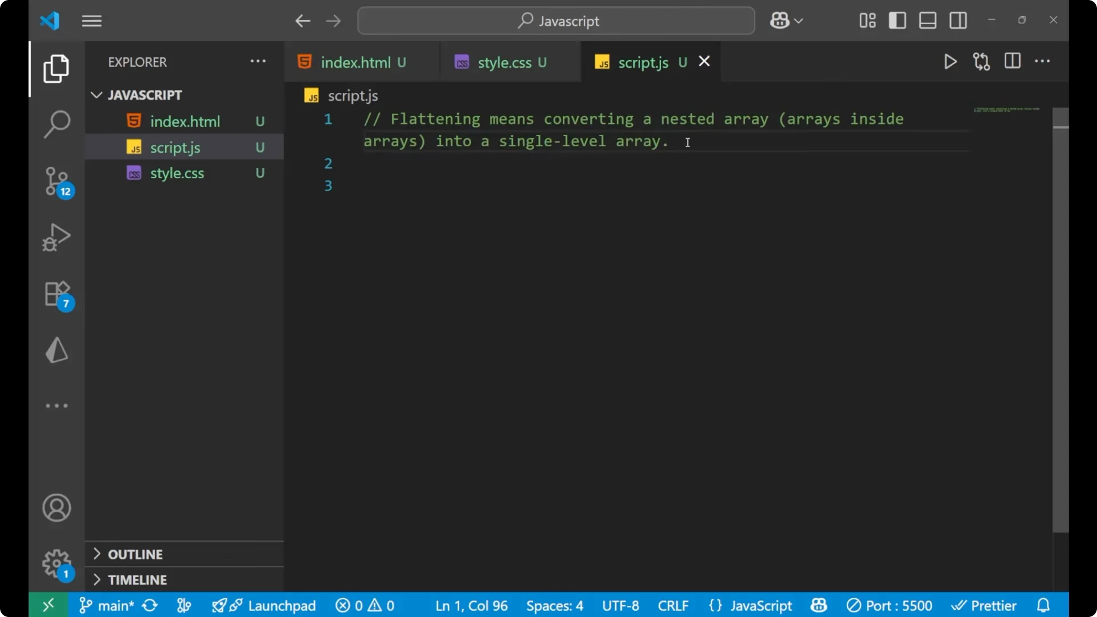Click Prettier in the status bar
Screen dimensions: 1097x617
[x=984, y=605]
